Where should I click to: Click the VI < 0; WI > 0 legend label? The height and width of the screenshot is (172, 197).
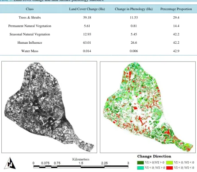pyautogui.click(x=155, y=168)
